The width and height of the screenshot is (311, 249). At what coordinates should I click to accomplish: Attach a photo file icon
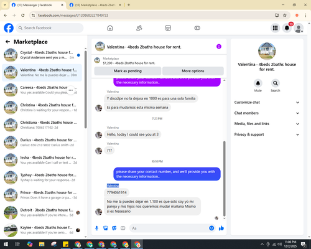point(106,228)
